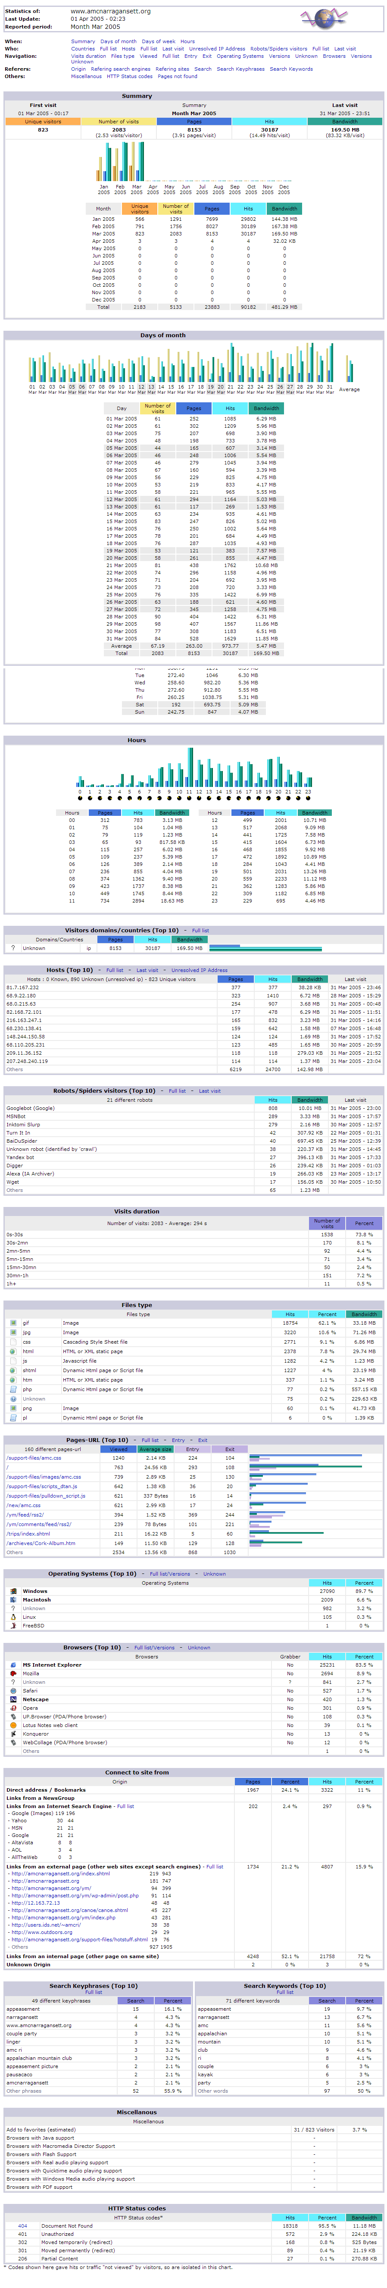
Task: Click the Unknown country flag icon
Action: pos(13,948)
